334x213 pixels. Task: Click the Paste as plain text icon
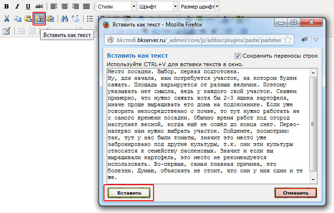(x=39, y=19)
